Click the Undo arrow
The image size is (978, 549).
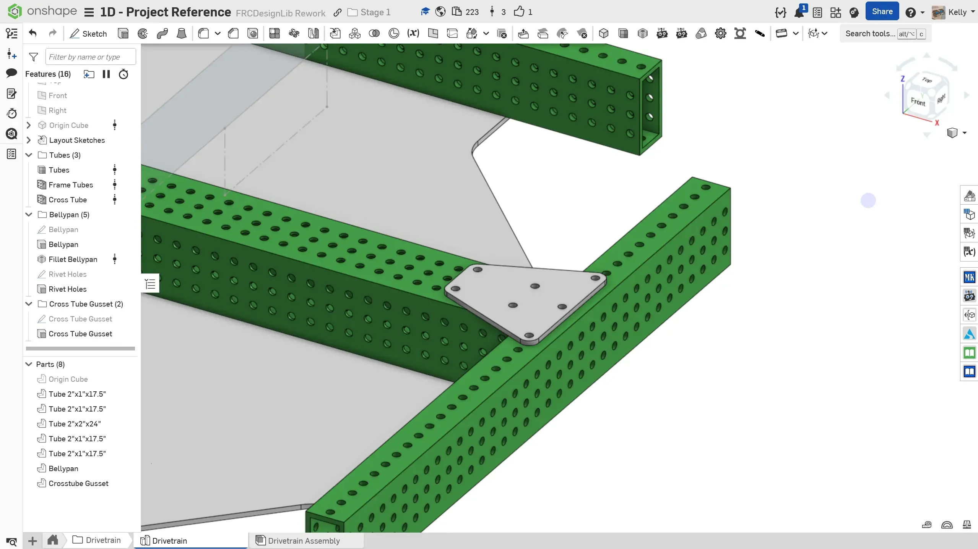coord(33,34)
